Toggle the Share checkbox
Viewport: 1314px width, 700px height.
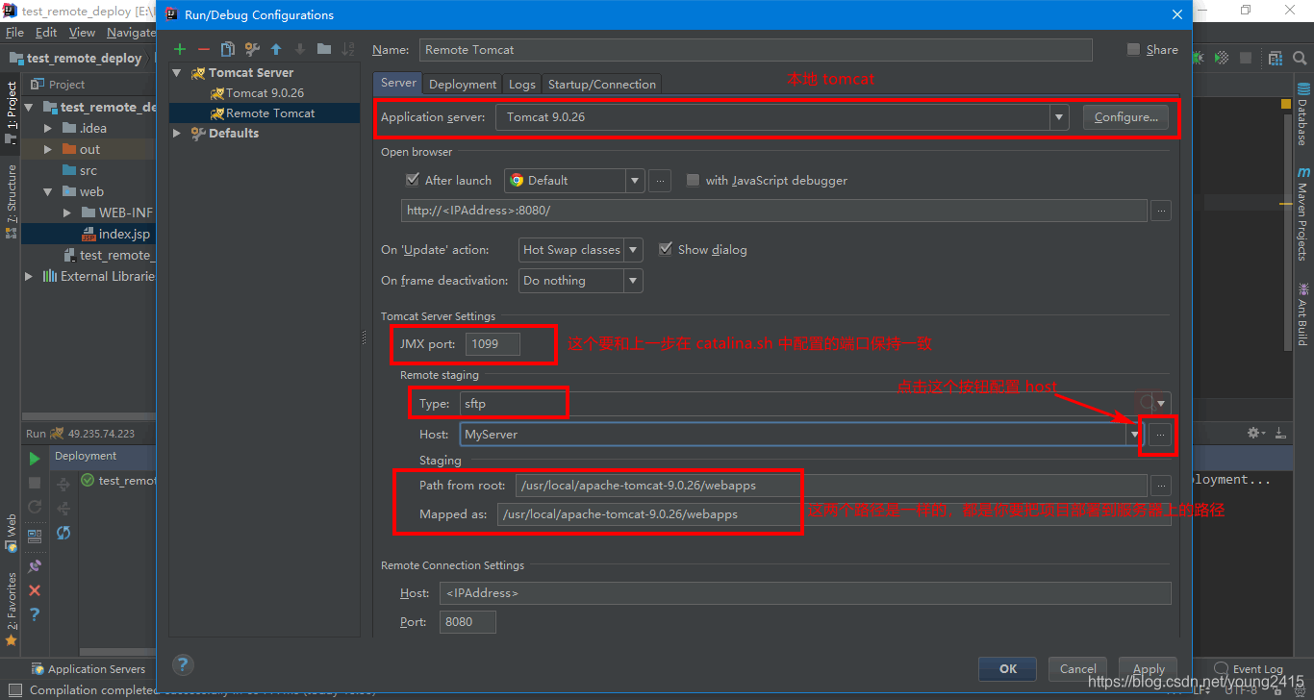pyautogui.click(x=1133, y=49)
